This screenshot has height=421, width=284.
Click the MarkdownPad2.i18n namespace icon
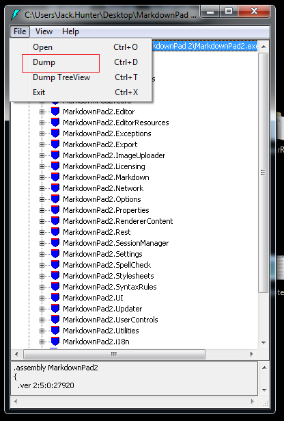[x=55, y=342]
